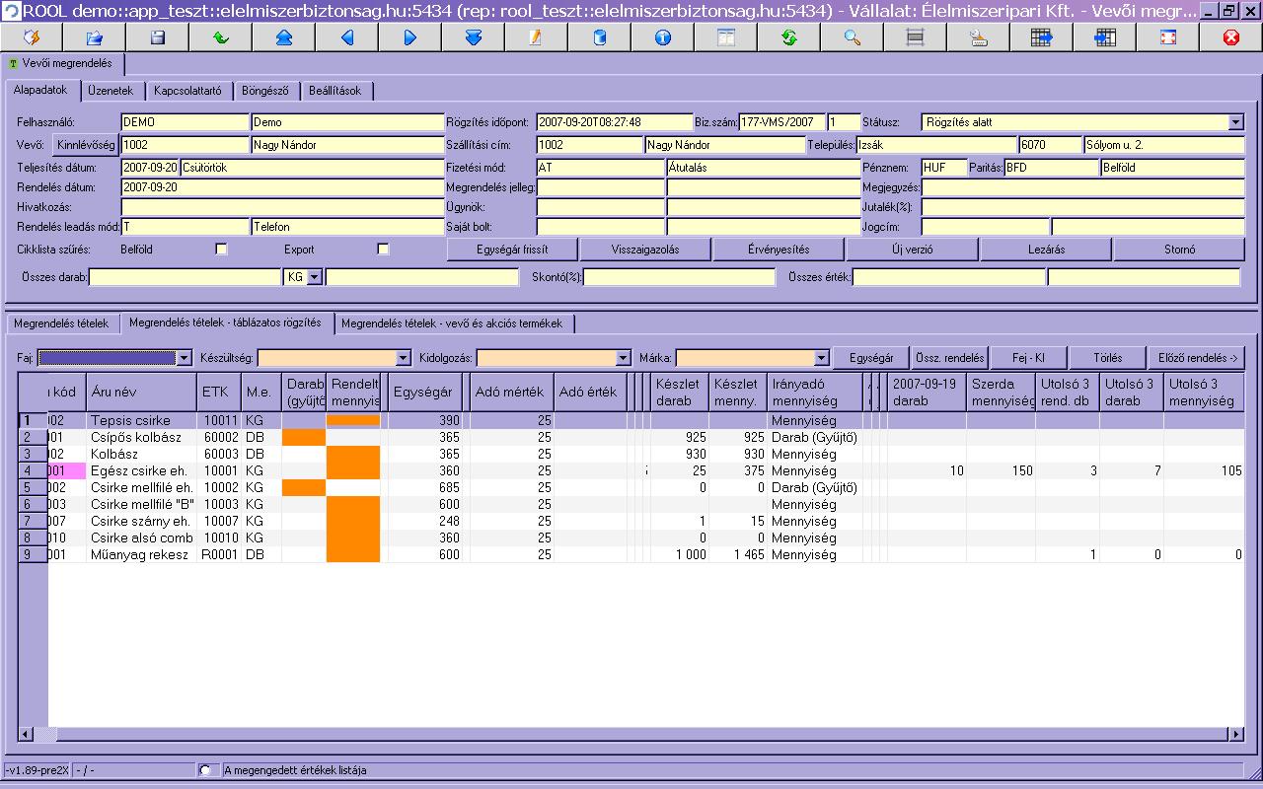Click the Egységár frissít button
Screen dimensions: 1263x789
[512, 250]
